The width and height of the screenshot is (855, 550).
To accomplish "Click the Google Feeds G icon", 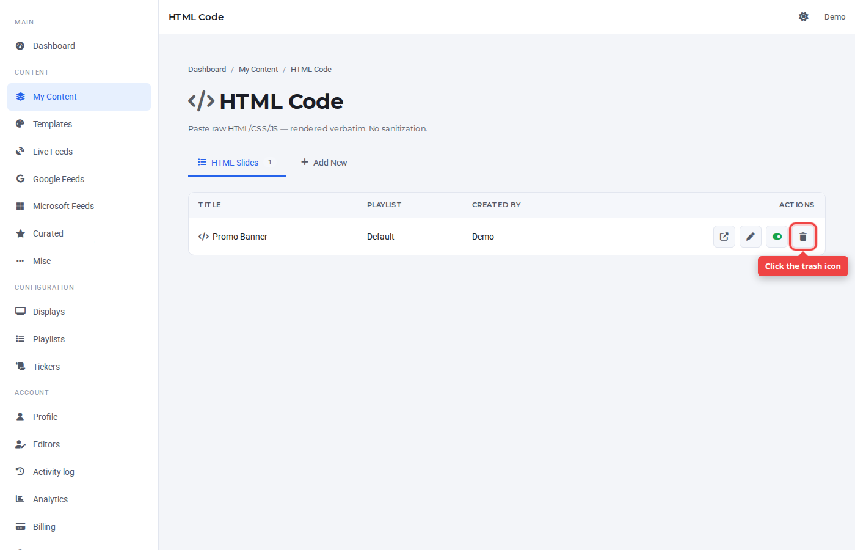I will pyautogui.click(x=20, y=179).
